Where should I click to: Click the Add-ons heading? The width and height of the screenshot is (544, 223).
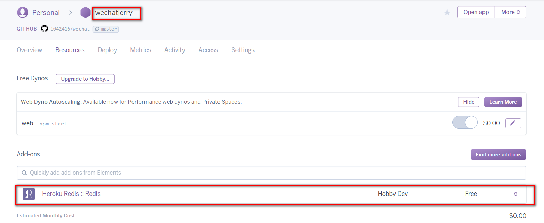(28, 154)
